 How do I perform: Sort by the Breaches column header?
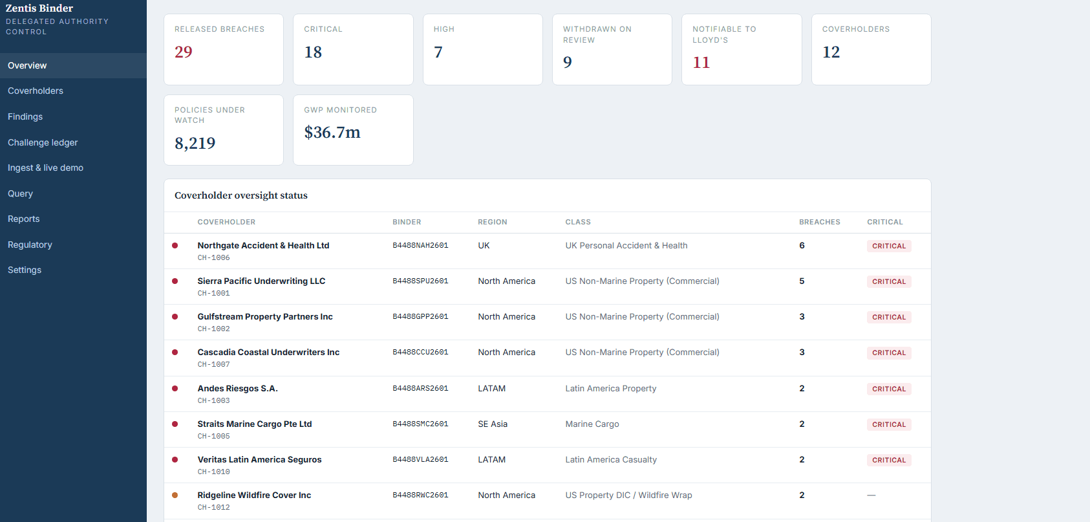coord(820,222)
